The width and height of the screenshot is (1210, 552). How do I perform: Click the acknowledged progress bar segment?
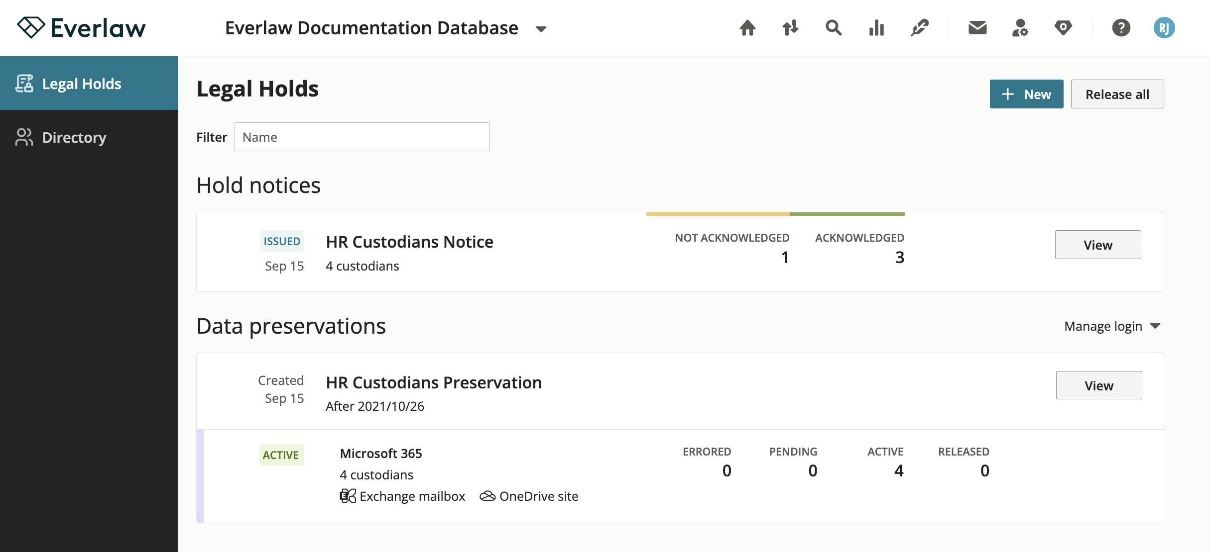[x=847, y=214]
